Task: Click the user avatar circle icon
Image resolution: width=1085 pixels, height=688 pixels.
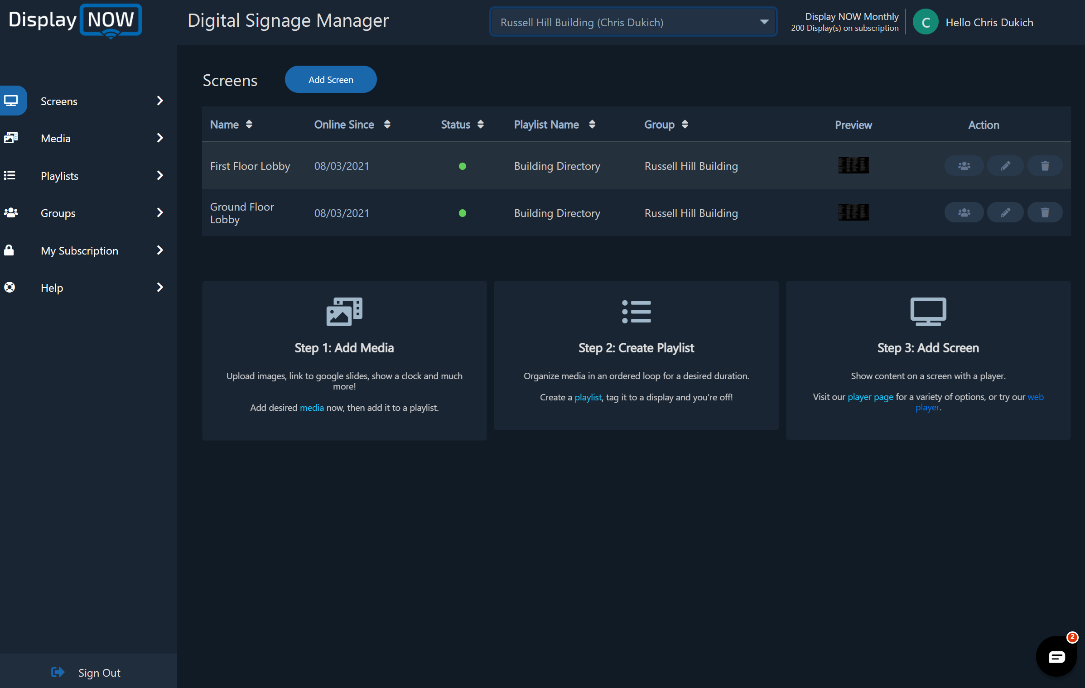Action: click(925, 22)
